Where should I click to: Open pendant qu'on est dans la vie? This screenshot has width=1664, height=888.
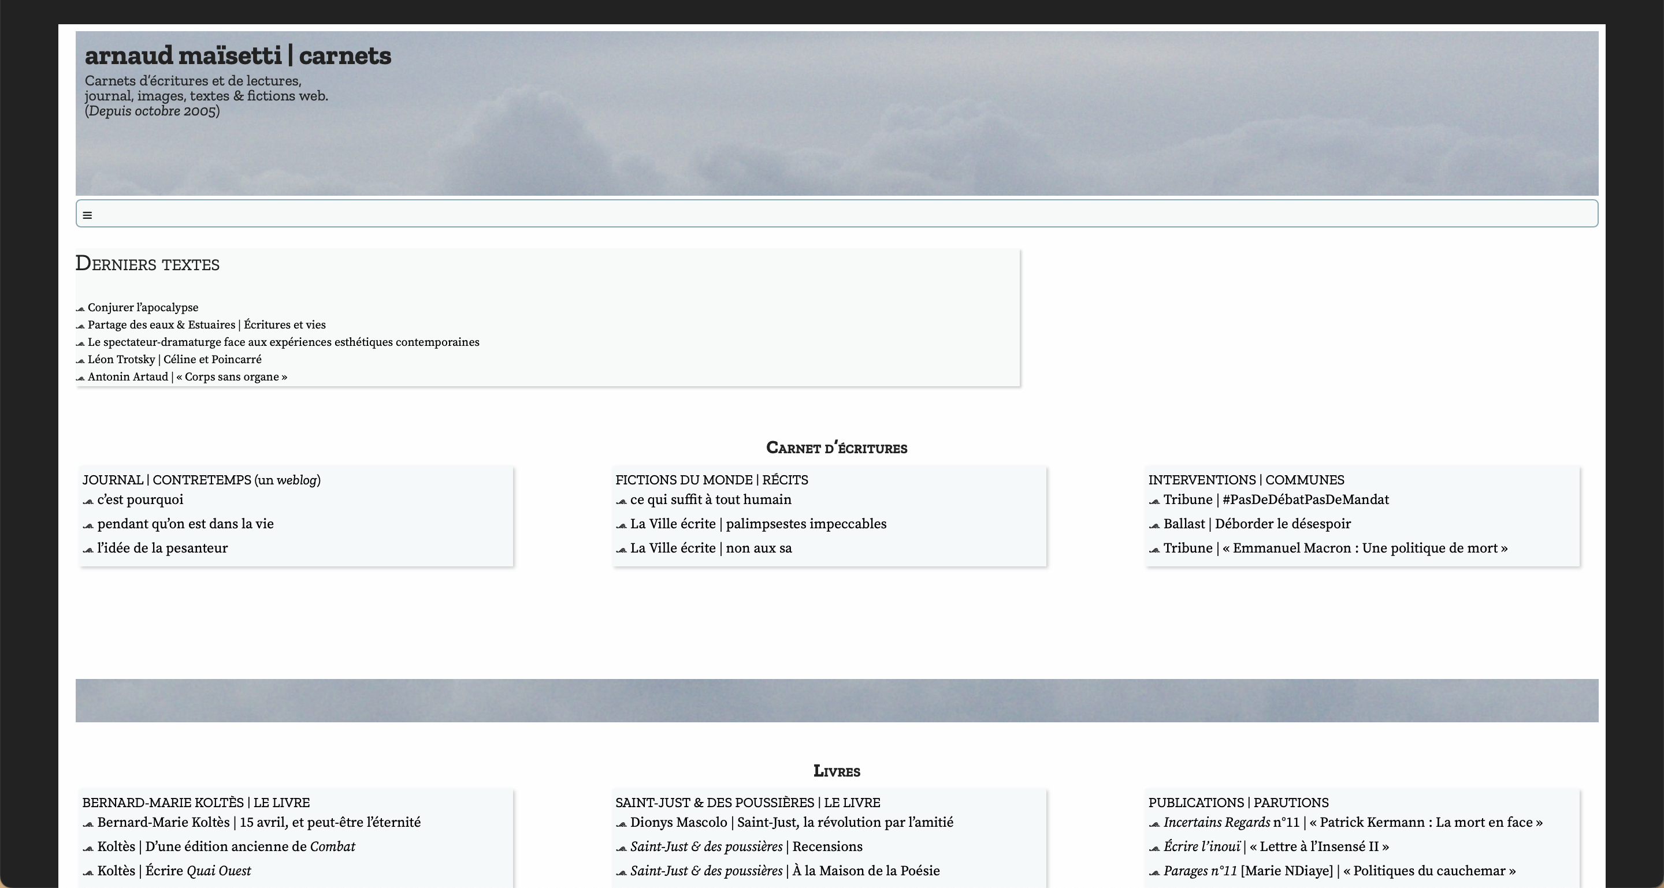click(185, 524)
